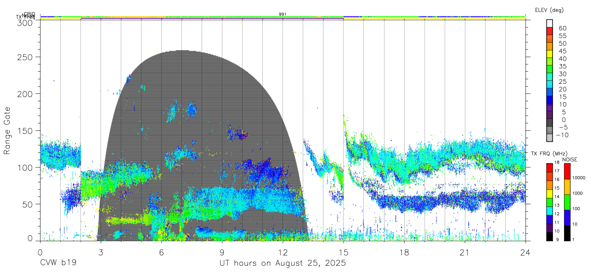This screenshot has height=273, width=591.
Task: Click the hour 6 tick on the UT axis
Action: coord(161,252)
